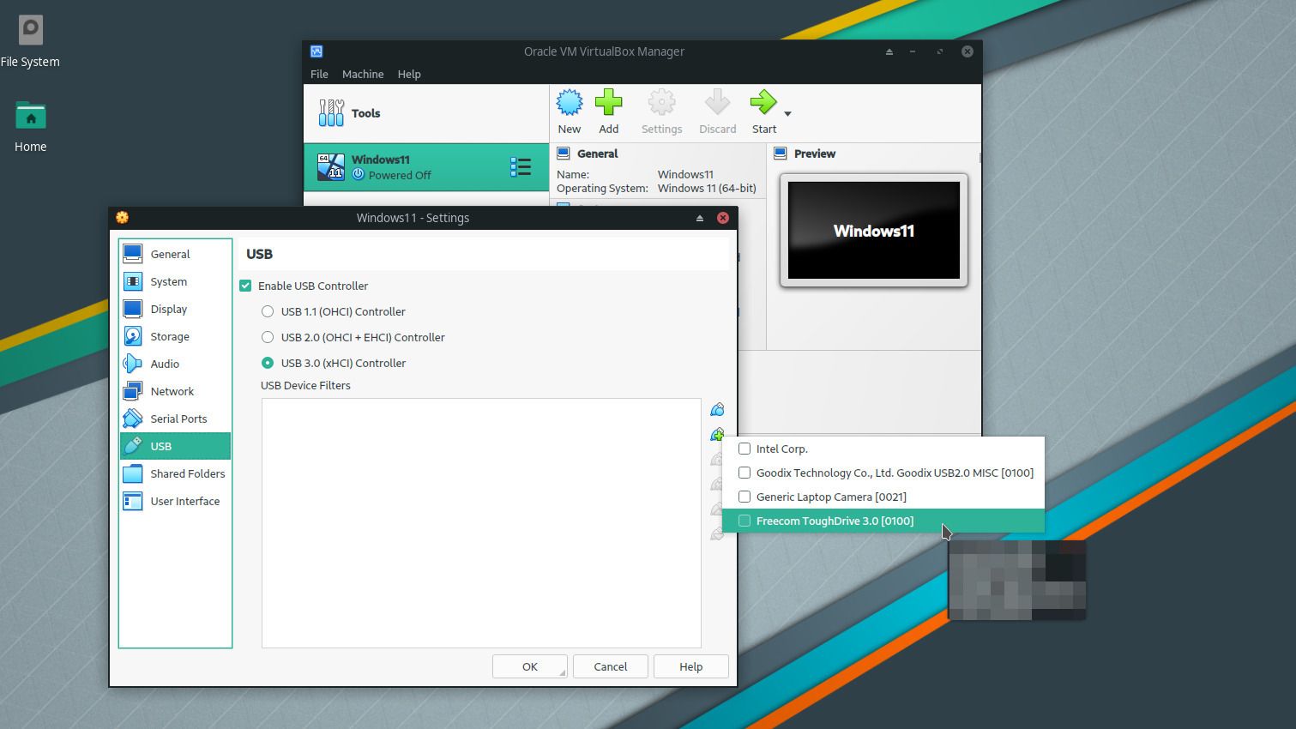Click the General section header icon in details
1296x729 pixels.
tap(564, 154)
